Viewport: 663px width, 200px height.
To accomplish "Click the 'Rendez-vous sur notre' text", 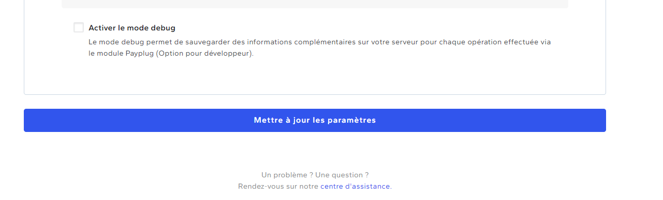I will [278, 186].
